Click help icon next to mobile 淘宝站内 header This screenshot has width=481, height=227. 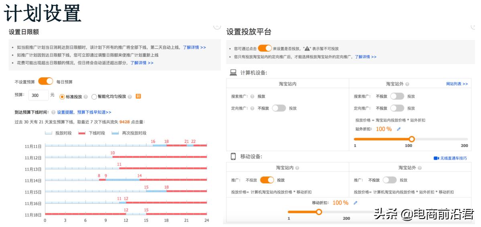(297, 168)
